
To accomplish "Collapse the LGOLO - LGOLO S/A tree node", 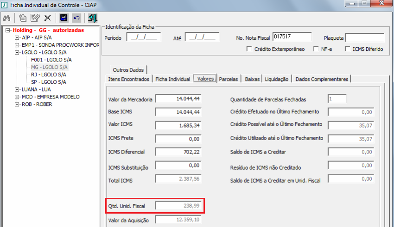I will (17, 52).
